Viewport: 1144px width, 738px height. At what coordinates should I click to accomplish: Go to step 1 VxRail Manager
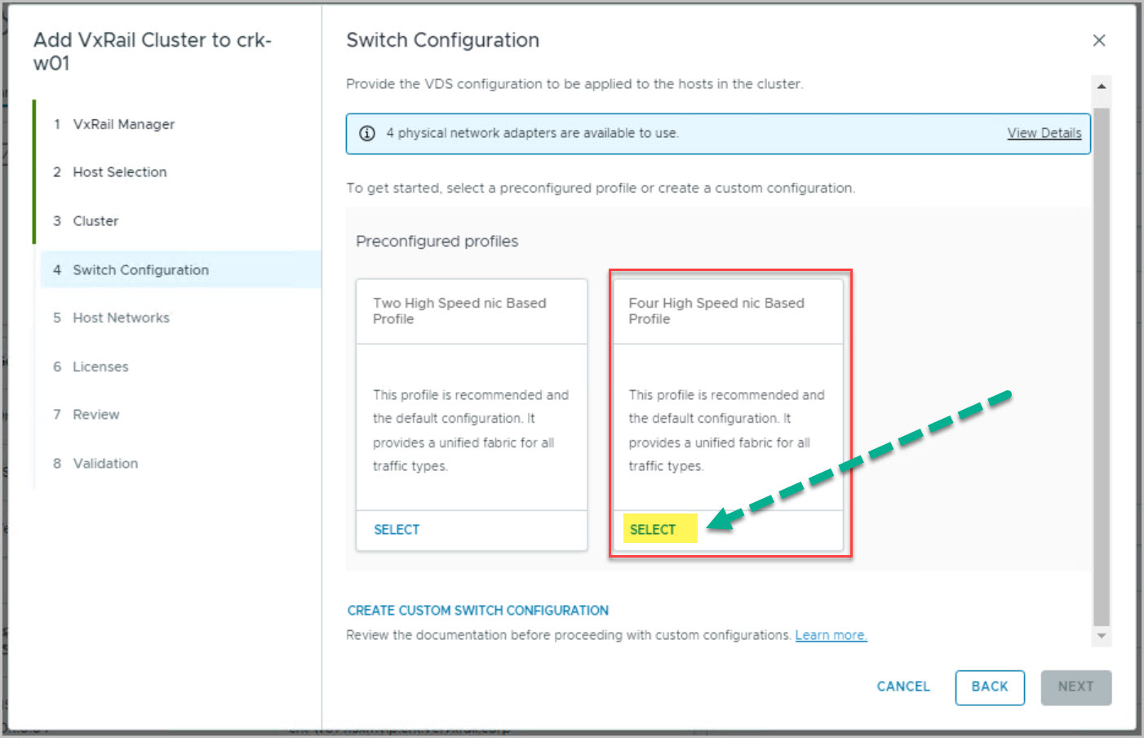123,124
